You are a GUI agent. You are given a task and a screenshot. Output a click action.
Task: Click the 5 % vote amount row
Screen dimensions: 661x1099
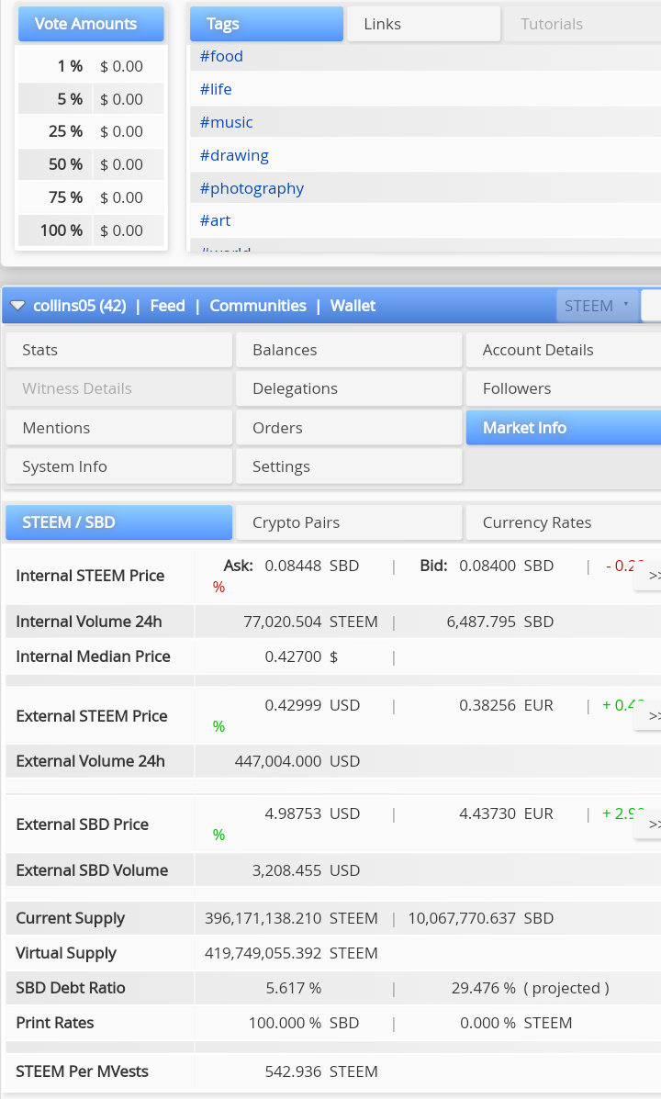pos(91,99)
